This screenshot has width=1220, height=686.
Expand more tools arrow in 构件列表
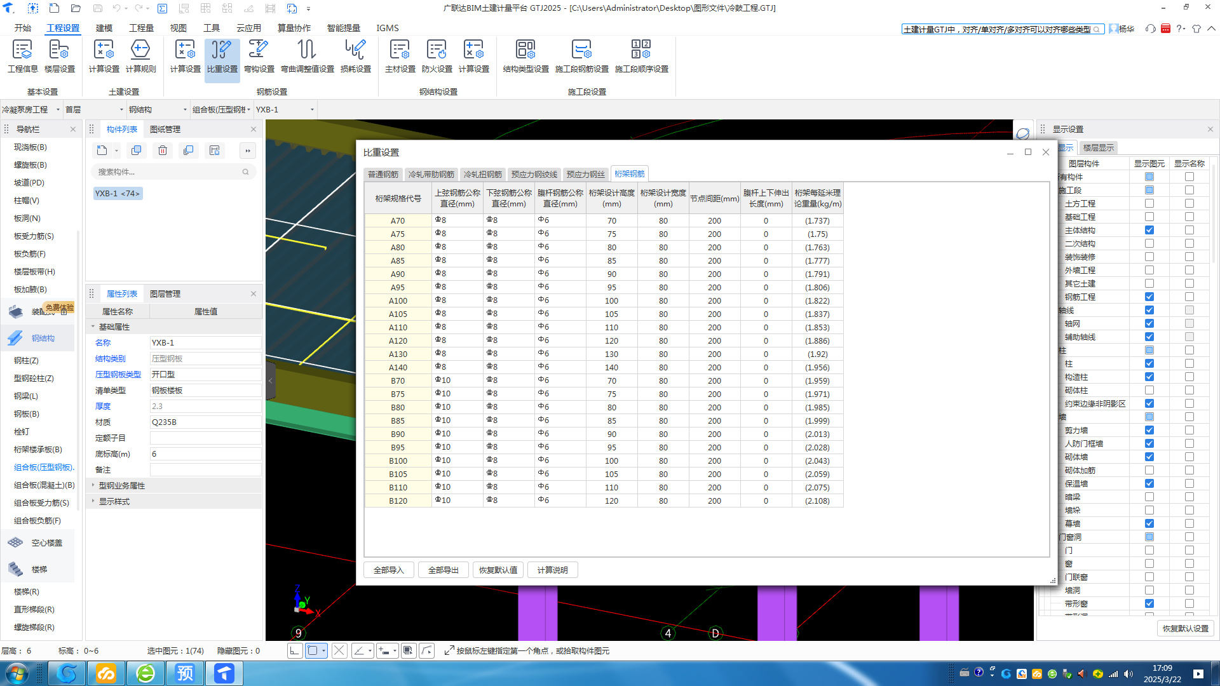[x=248, y=151]
